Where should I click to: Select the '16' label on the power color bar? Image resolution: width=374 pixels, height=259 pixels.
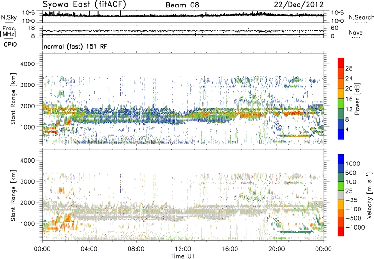tap(349, 99)
